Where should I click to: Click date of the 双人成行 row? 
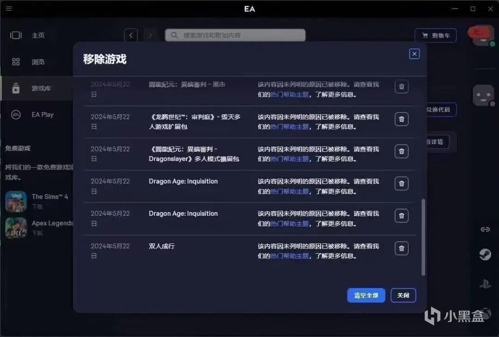coord(110,251)
